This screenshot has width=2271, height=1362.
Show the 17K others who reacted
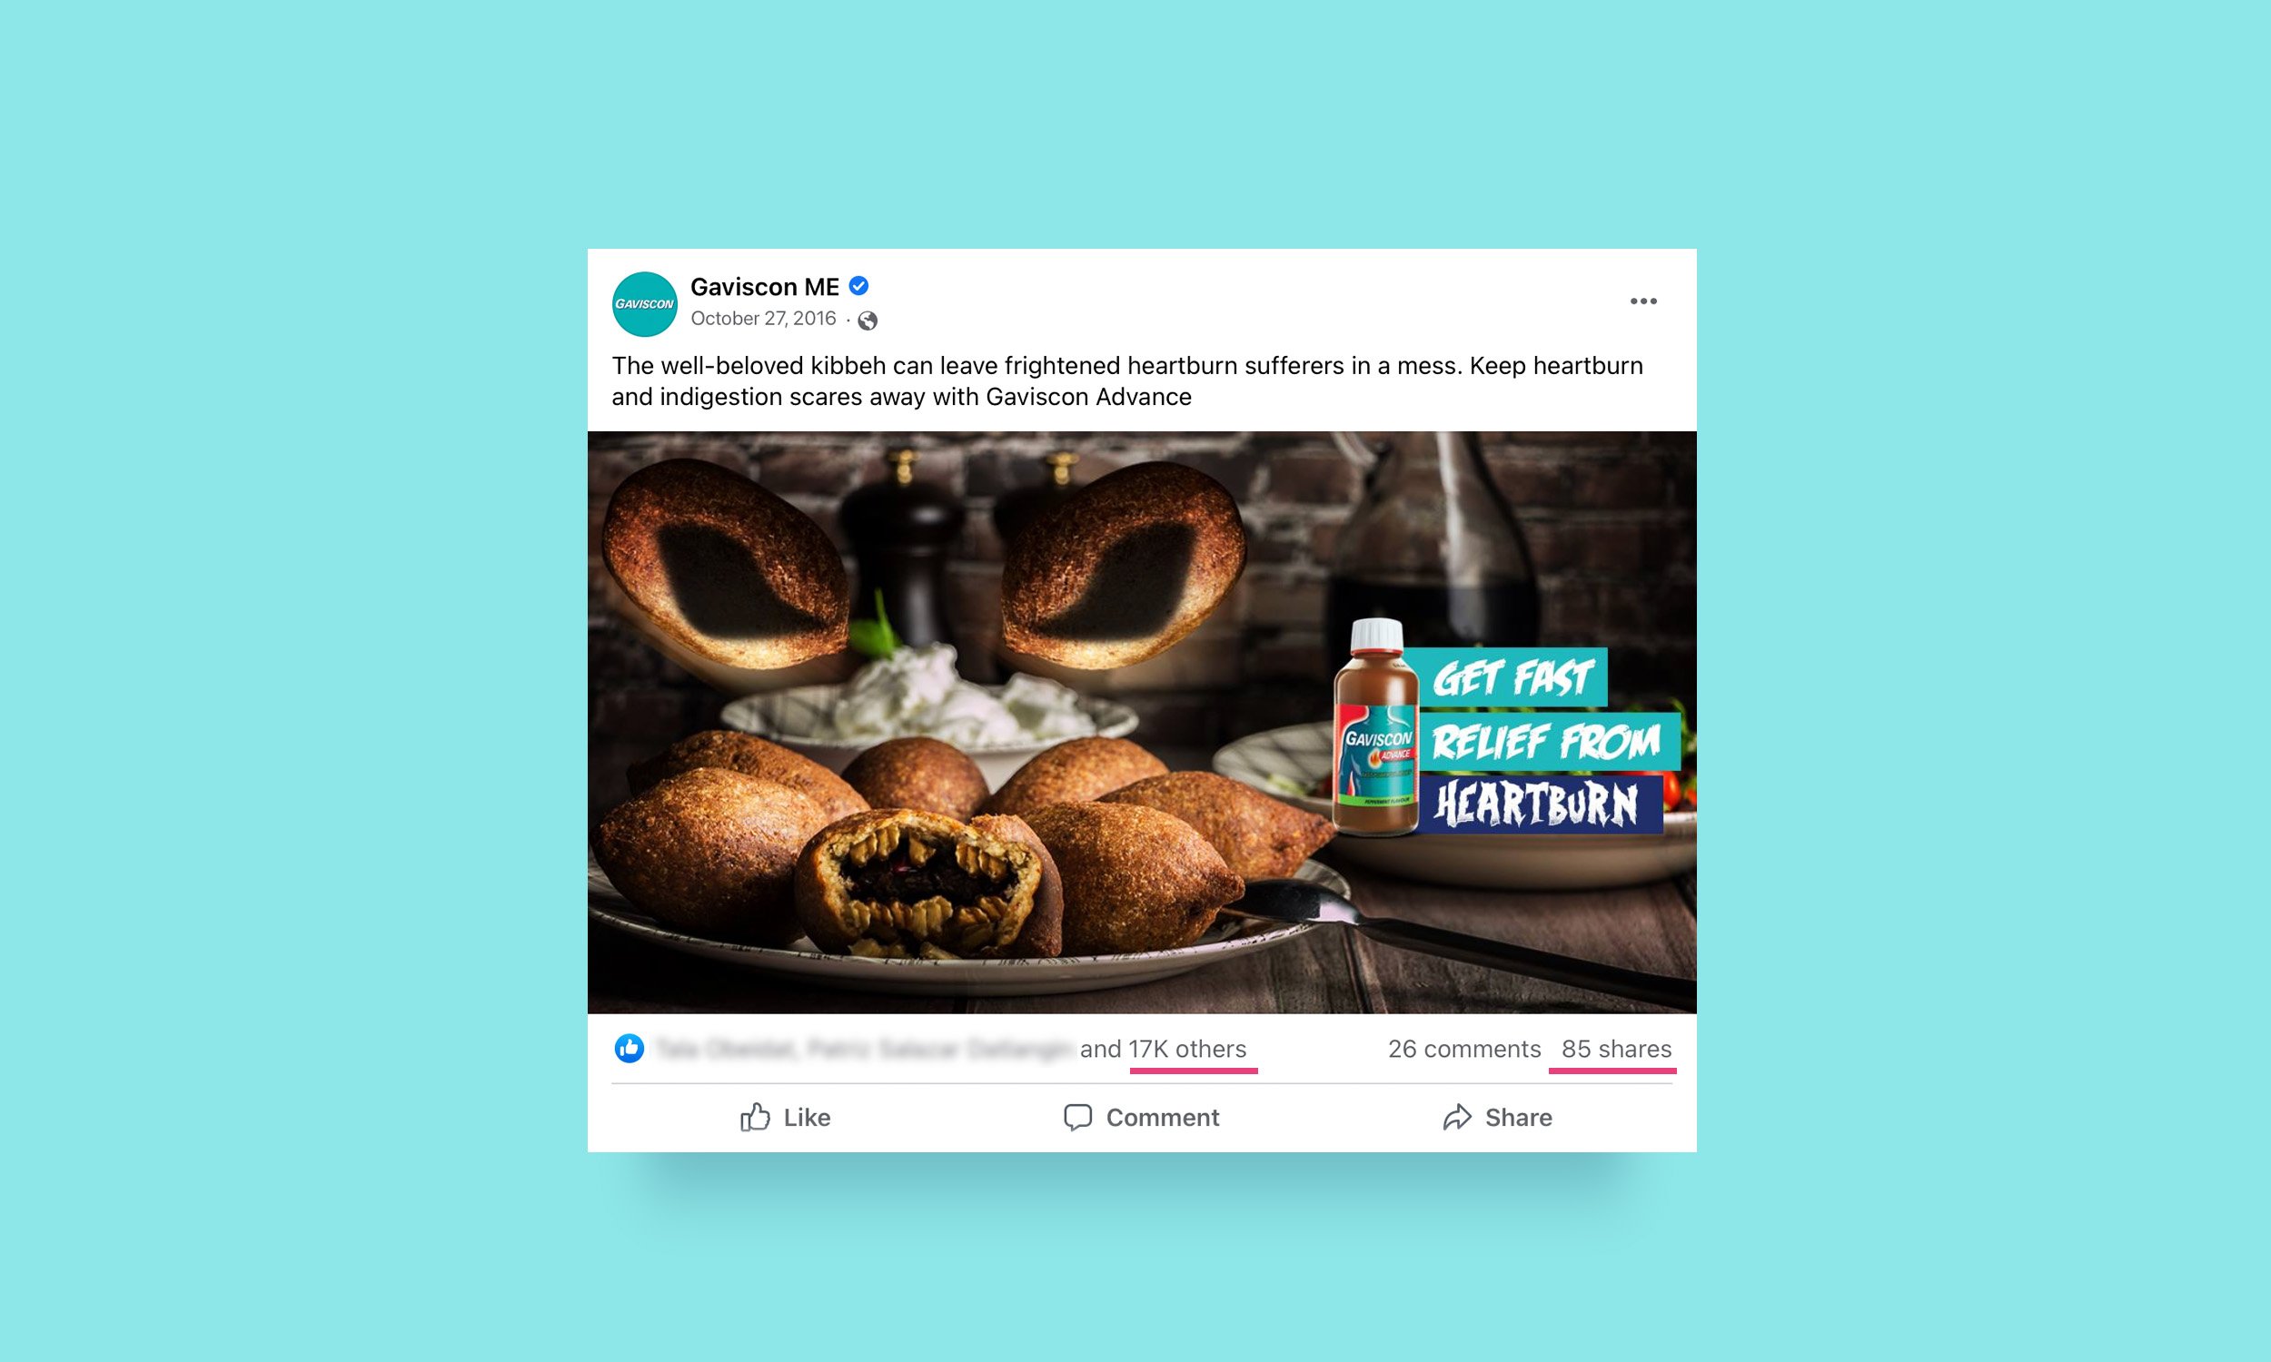point(1187,1049)
